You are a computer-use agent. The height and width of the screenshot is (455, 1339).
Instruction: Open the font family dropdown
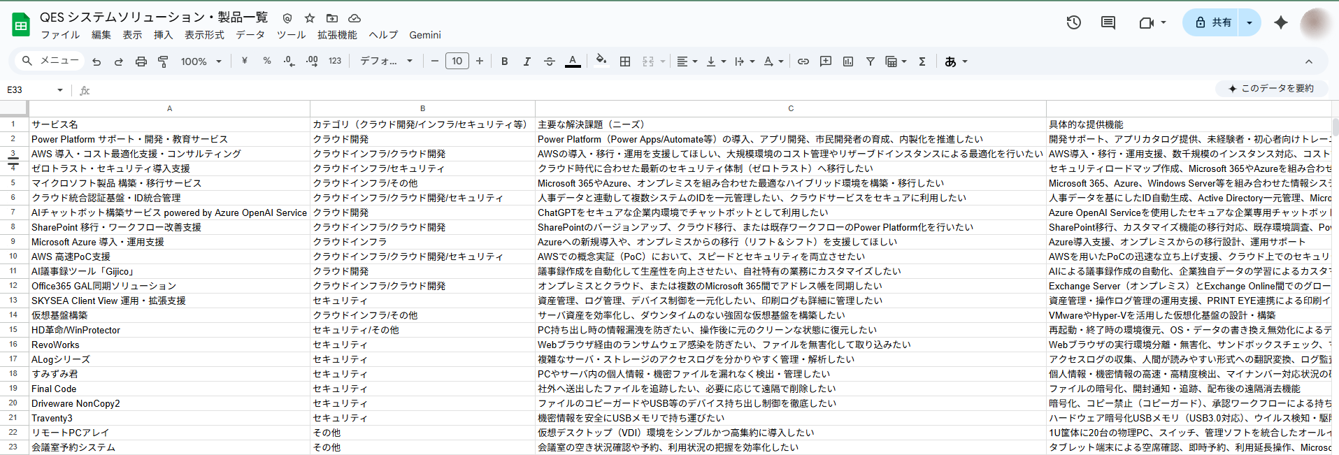pos(386,62)
